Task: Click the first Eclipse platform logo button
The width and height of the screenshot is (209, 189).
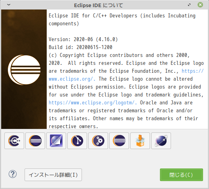Action: (x=35, y=141)
